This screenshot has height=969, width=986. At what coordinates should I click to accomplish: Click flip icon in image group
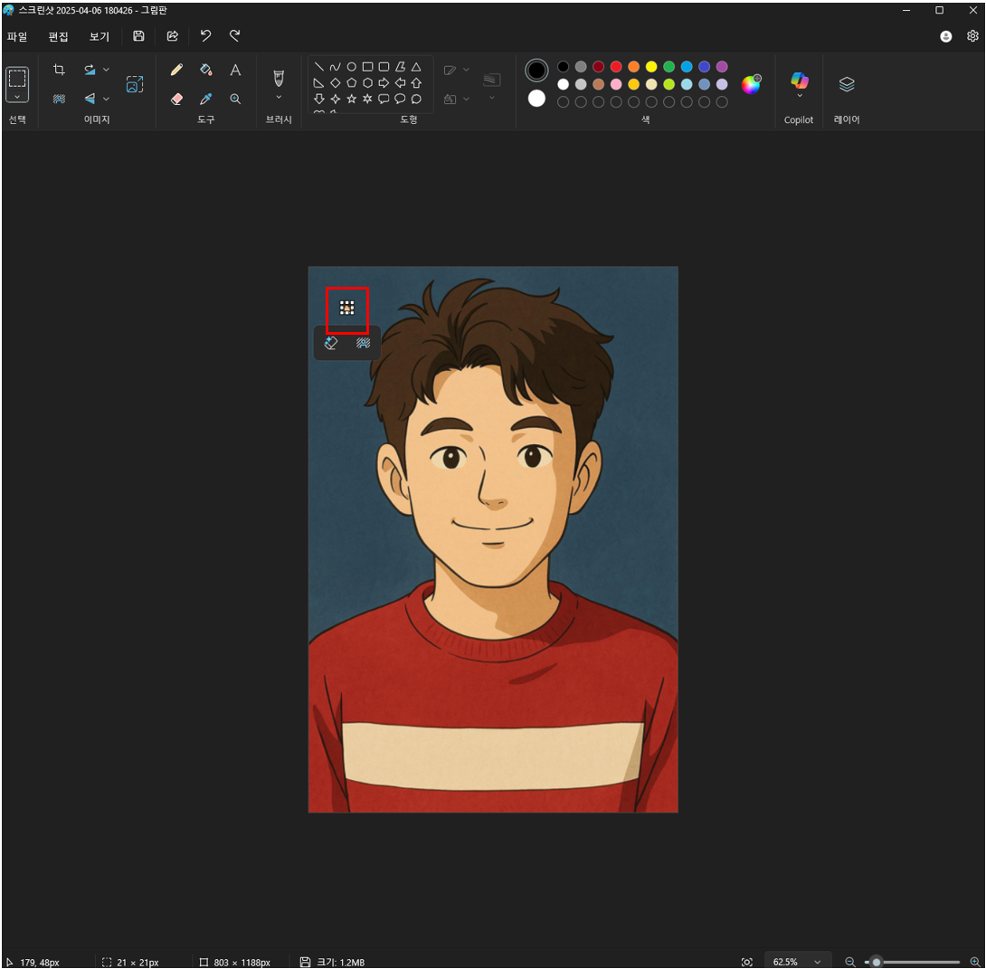[90, 99]
